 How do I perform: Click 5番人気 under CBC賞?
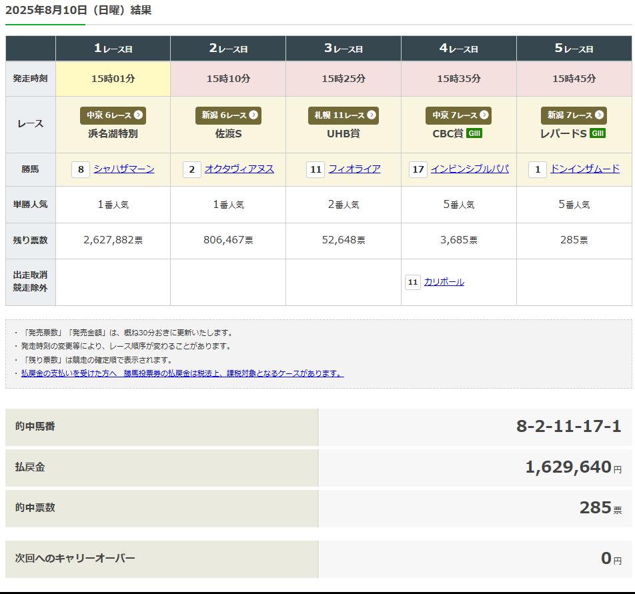point(459,205)
